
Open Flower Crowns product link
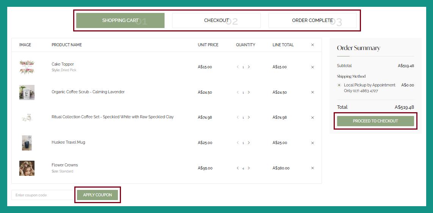click(64, 165)
